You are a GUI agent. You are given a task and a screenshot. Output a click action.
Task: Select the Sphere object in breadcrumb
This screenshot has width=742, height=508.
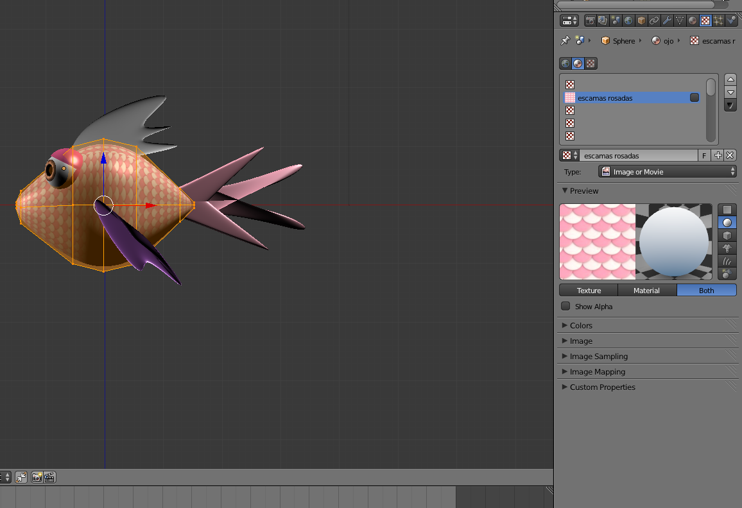coord(618,40)
